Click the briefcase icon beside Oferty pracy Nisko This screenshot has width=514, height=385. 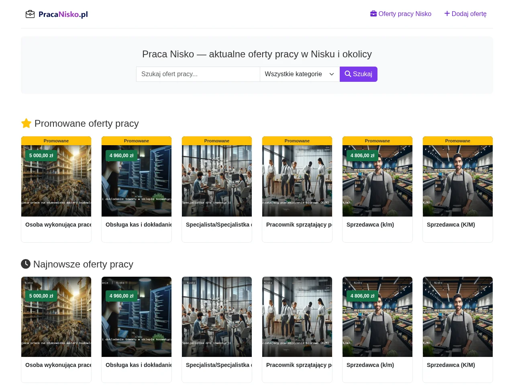coord(373,14)
